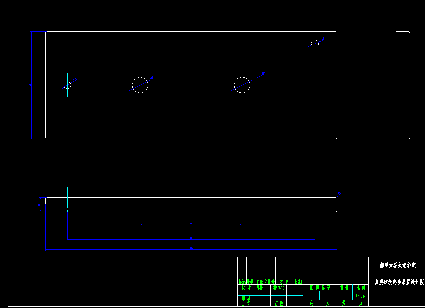Select the 工艺 label
The width and height of the screenshot is (425, 308).
pyautogui.click(x=246, y=304)
